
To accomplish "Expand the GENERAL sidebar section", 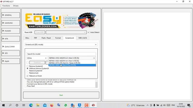I will 11,15.
